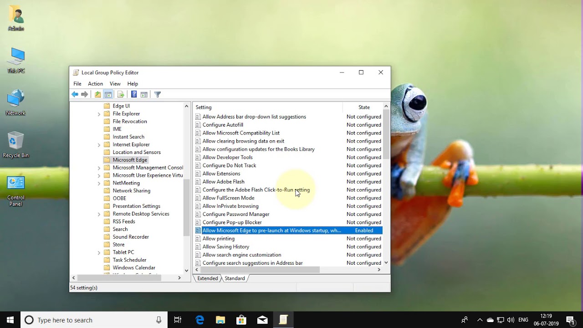The image size is (583, 328).
Task: Switch to the Extended tab
Action: click(208, 278)
